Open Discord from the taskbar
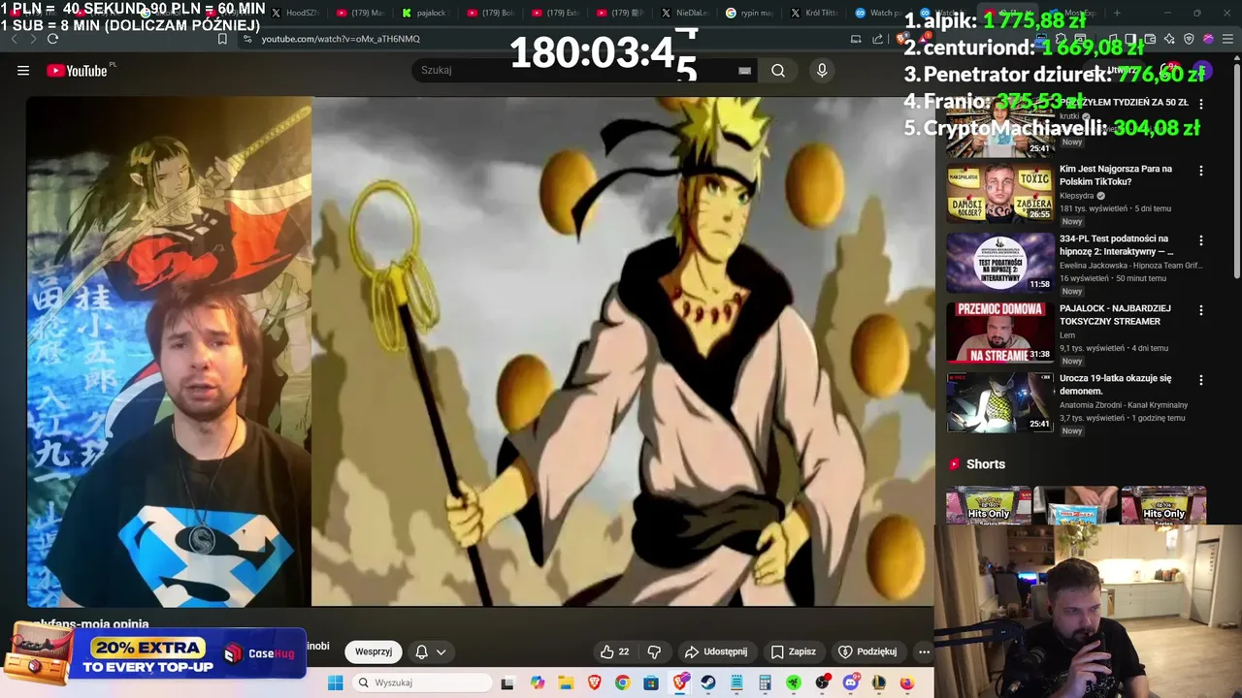This screenshot has width=1242, height=698. [x=851, y=682]
